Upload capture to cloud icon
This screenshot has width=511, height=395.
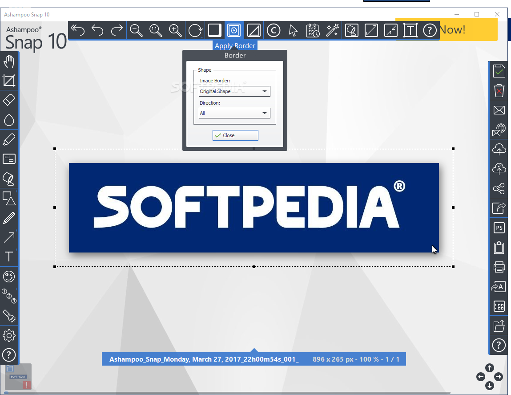click(x=499, y=149)
